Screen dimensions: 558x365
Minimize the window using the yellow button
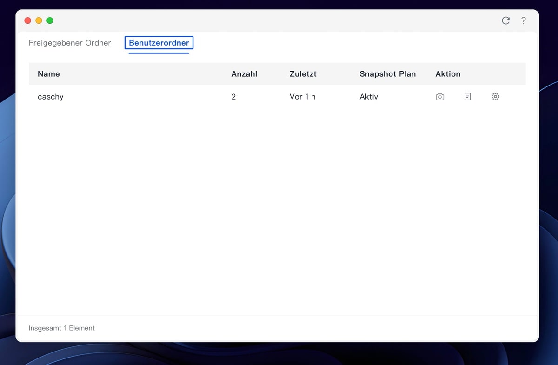39,20
